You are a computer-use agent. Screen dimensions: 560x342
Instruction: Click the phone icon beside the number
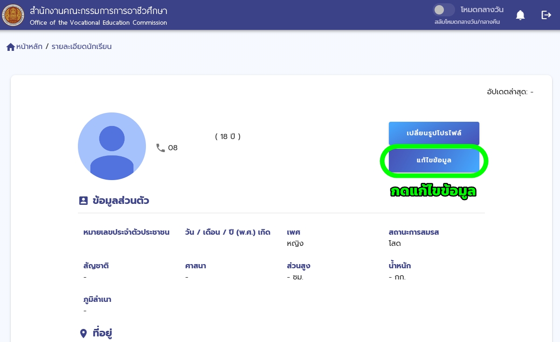point(160,148)
